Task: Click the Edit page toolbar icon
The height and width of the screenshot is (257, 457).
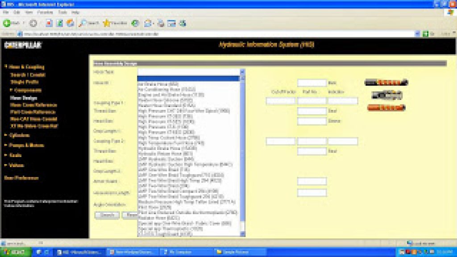Action: 171,23
